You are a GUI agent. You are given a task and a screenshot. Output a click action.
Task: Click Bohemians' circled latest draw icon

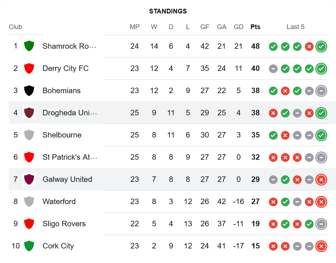(321, 91)
